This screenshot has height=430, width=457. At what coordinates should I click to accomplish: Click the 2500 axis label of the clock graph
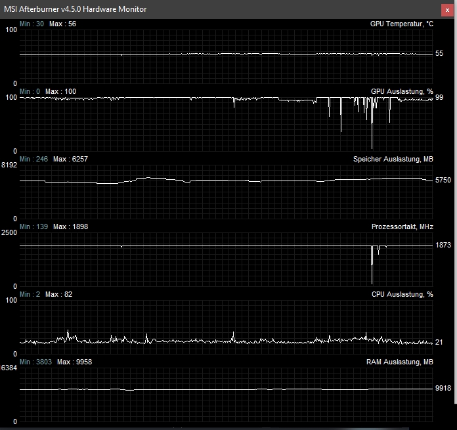9,232
